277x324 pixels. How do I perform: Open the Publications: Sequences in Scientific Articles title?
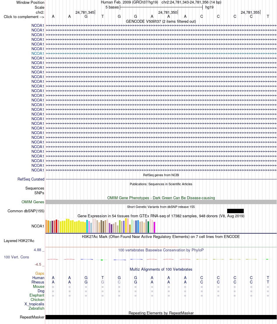click(x=161, y=184)
